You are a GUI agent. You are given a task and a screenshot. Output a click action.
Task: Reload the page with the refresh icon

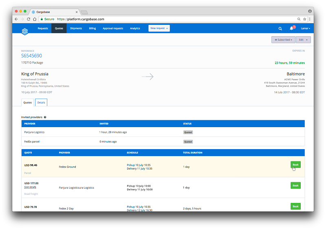tap(29, 19)
